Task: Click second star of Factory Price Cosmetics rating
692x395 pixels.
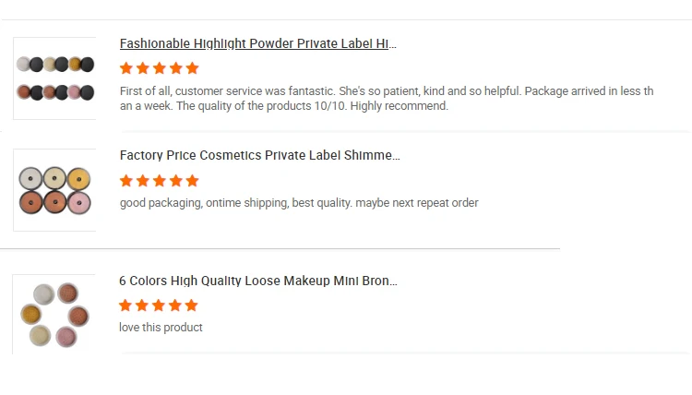Action: tap(143, 181)
